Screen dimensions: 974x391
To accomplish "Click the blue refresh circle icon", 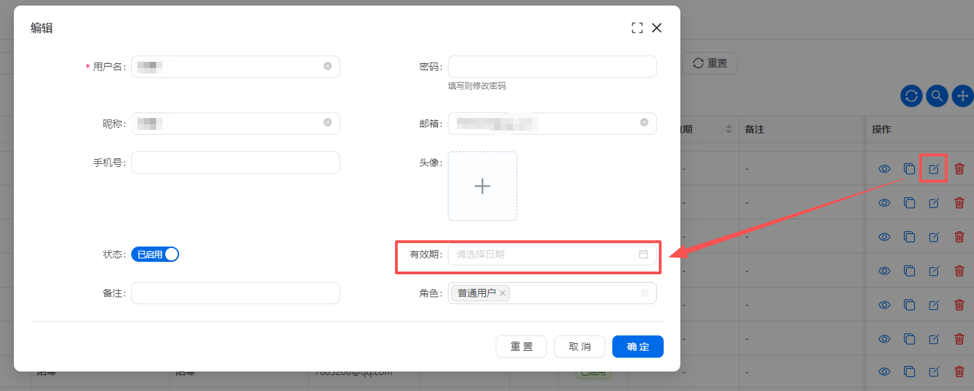I will point(911,96).
